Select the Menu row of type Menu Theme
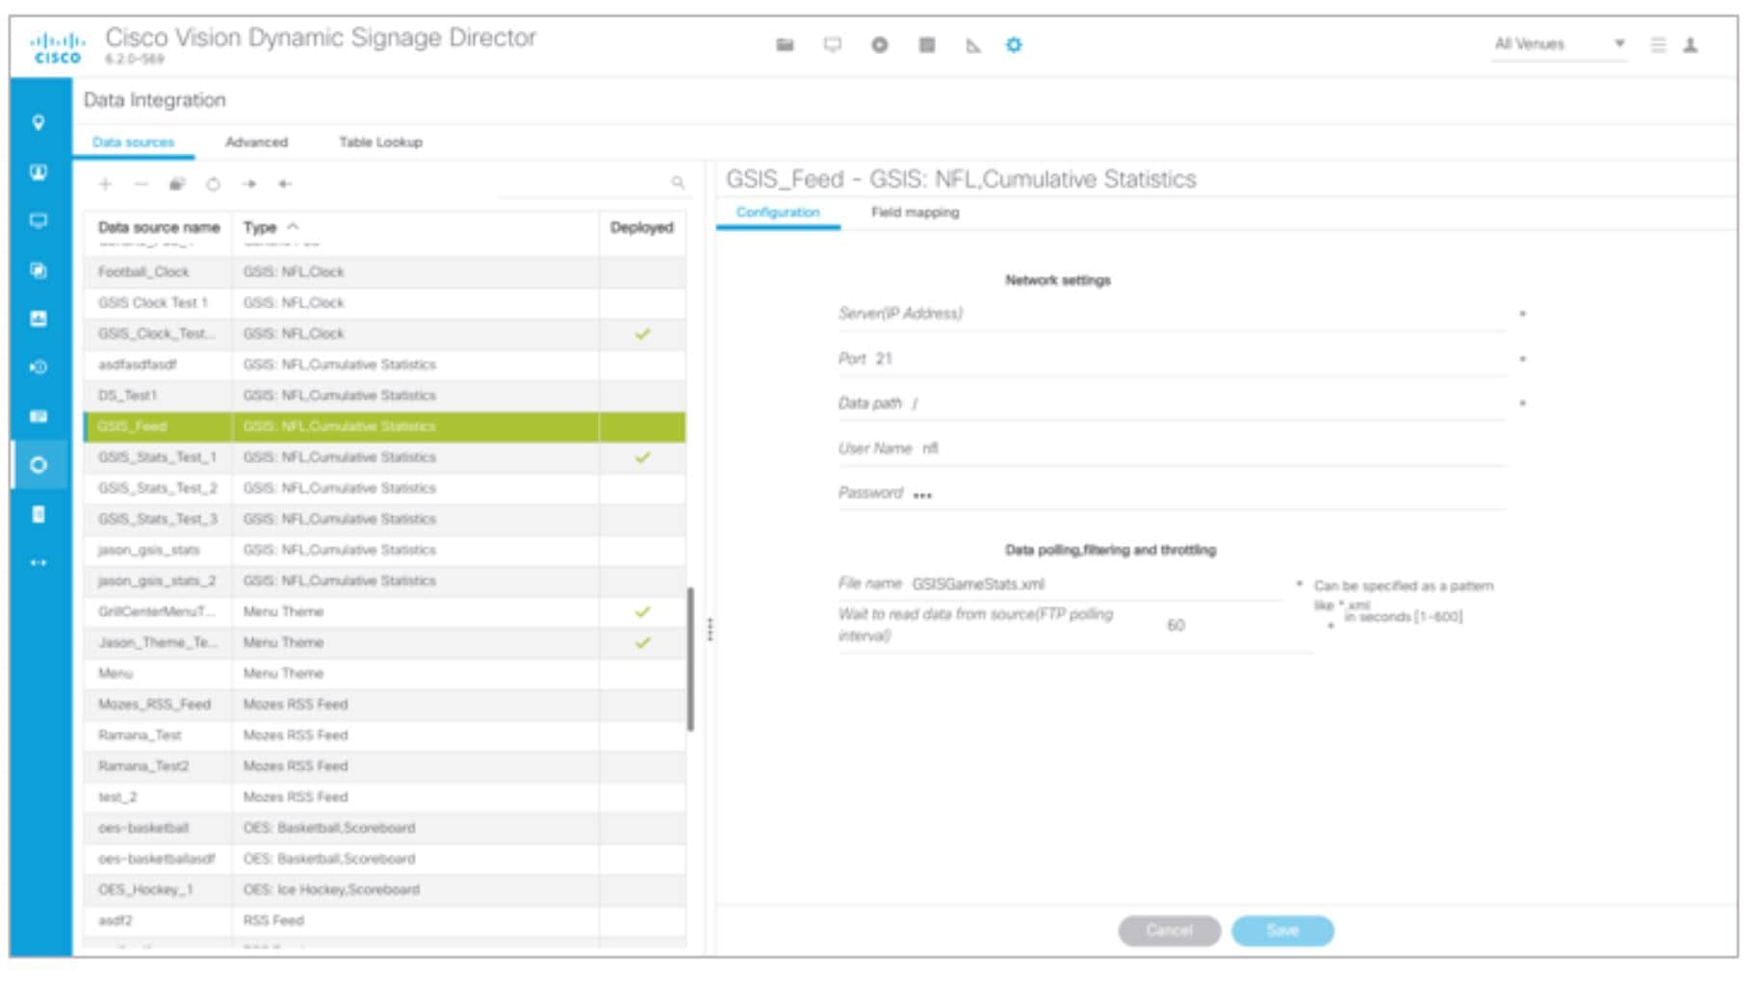1759x982 pixels. click(x=385, y=674)
